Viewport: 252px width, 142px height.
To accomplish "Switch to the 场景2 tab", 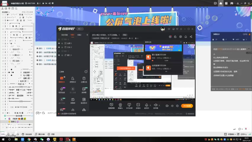I will tap(79, 35).
